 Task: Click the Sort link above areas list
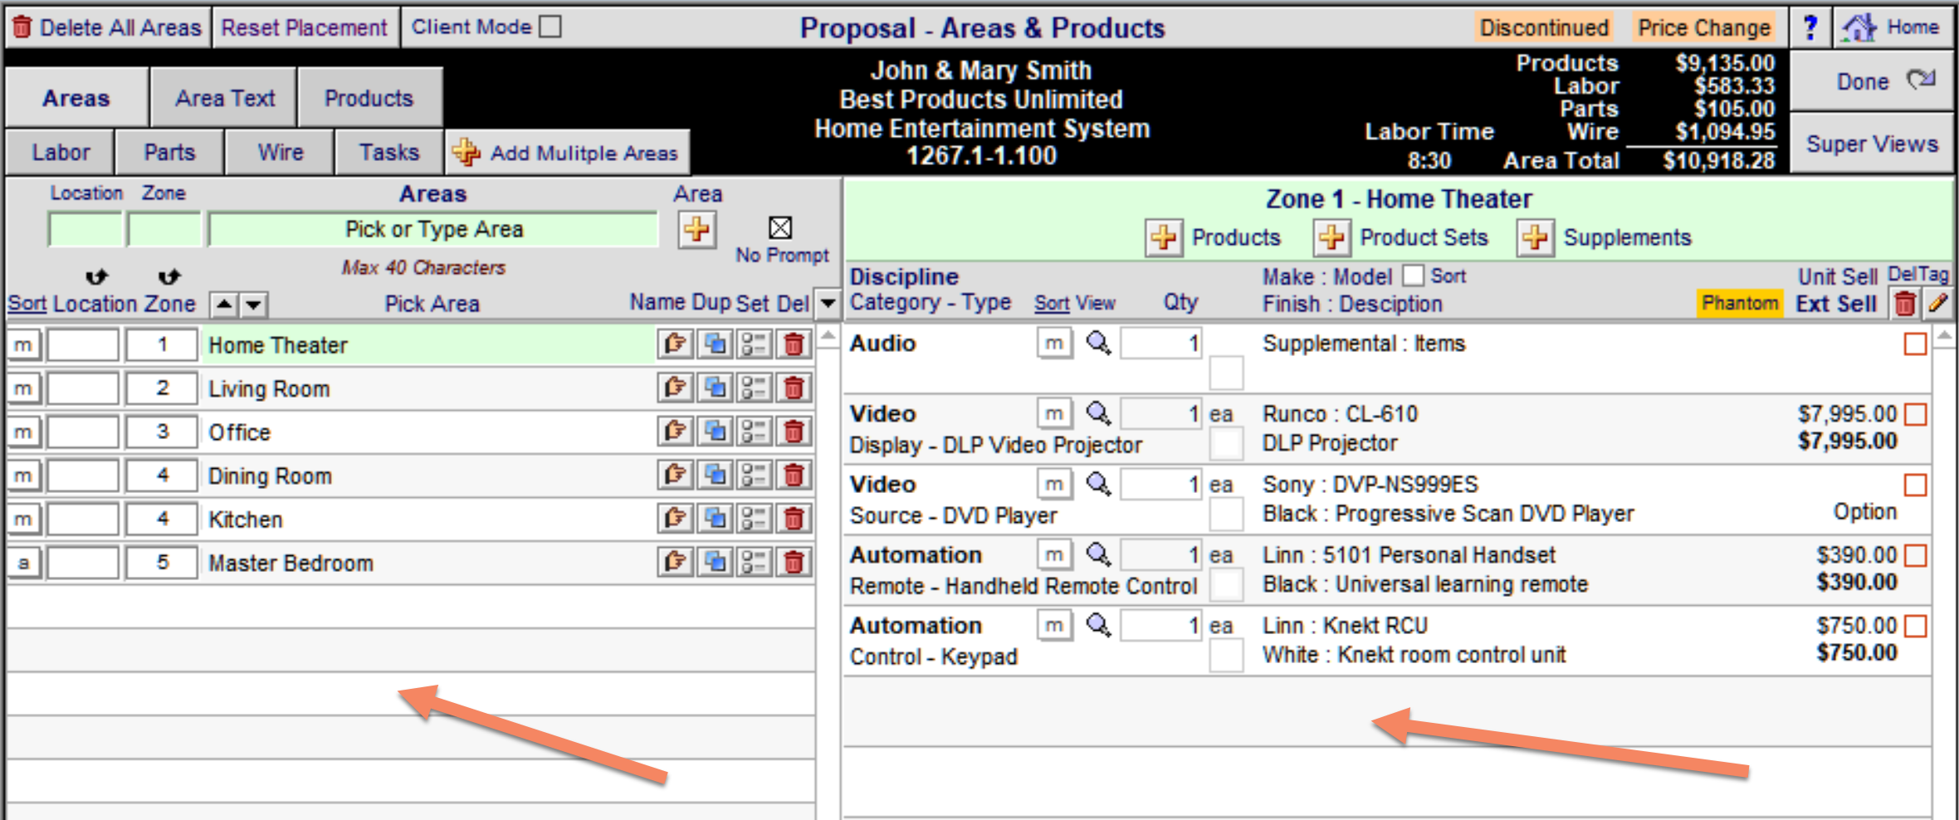(27, 305)
